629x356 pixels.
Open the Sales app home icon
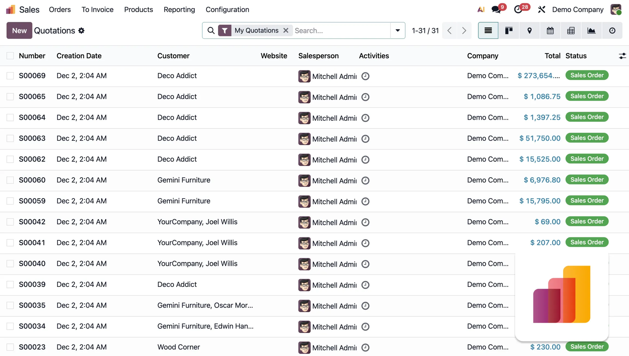pyautogui.click(x=10, y=9)
